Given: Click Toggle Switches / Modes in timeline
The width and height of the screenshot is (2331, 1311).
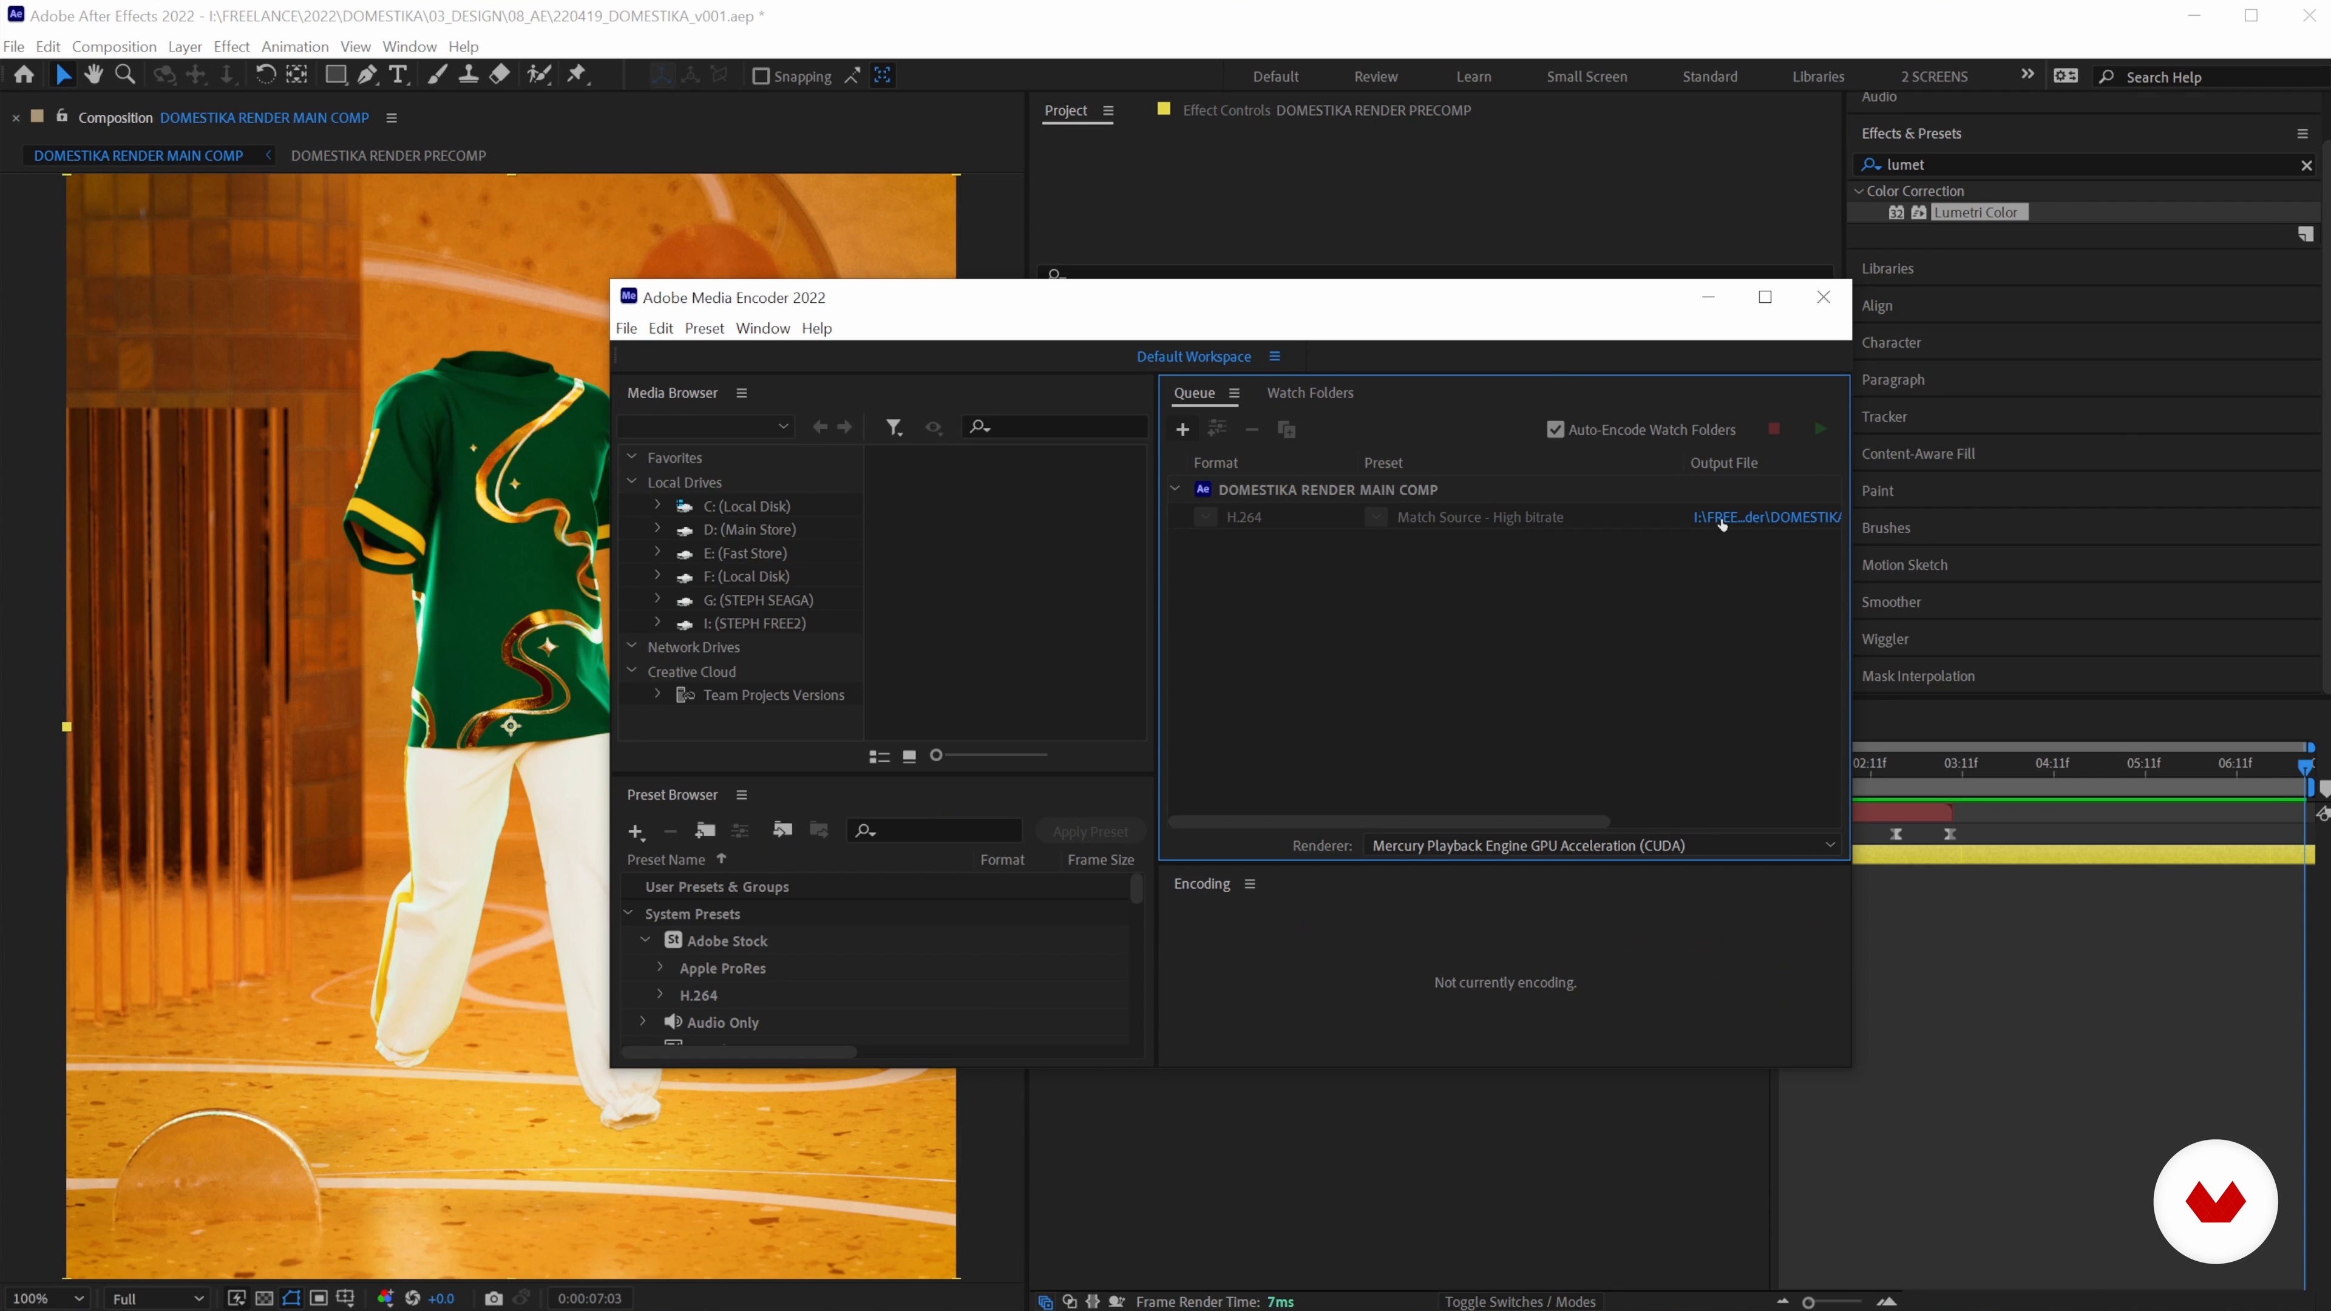Looking at the screenshot, I should (1519, 1302).
